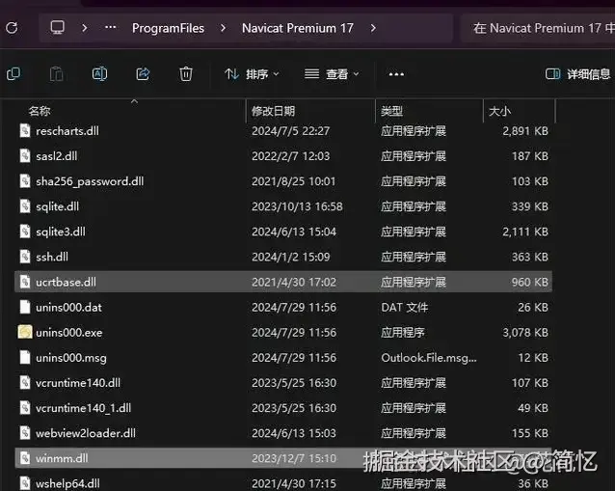The height and width of the screenshot is (491, 615).
Task: Click the file icon of sasl2.dll
Action: 25,156
